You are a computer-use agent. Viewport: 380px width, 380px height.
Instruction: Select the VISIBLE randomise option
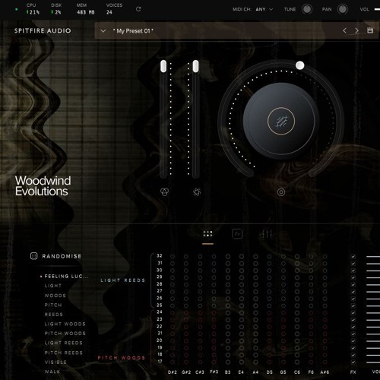click(55, 363)
